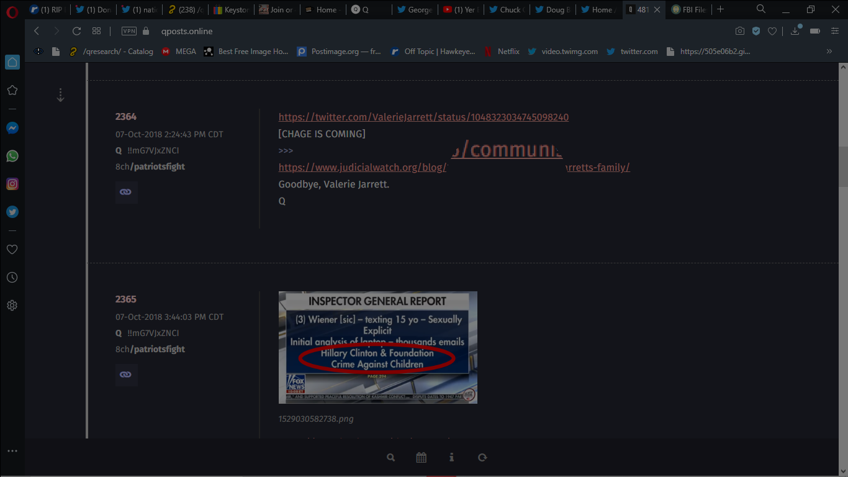
Task: Switch to the RIP tab
Action: click(47, 9)
